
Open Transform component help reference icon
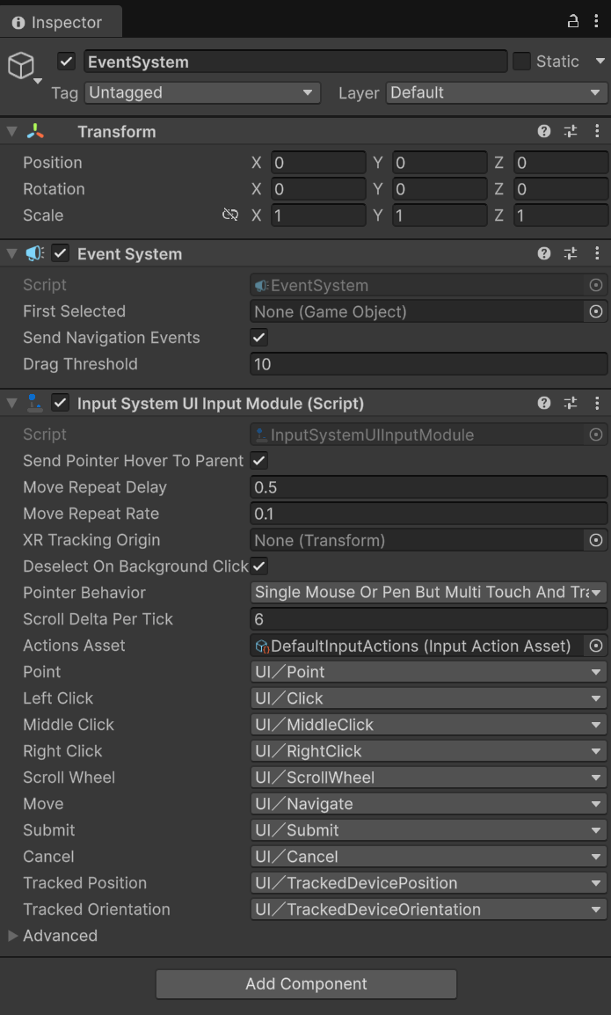543,131
